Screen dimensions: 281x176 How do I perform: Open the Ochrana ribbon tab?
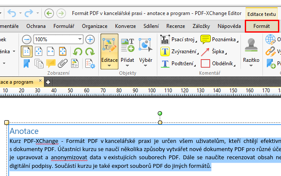coord(36,26)
